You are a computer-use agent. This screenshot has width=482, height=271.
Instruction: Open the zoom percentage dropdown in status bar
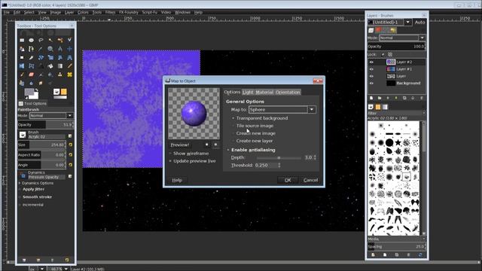66,269
